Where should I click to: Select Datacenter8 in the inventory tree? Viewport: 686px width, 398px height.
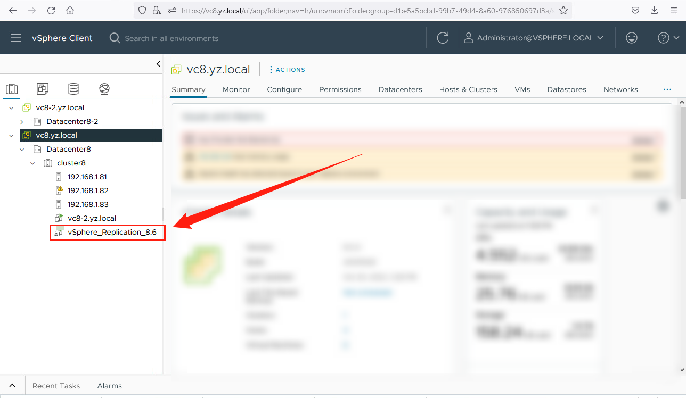pos(69,149)
